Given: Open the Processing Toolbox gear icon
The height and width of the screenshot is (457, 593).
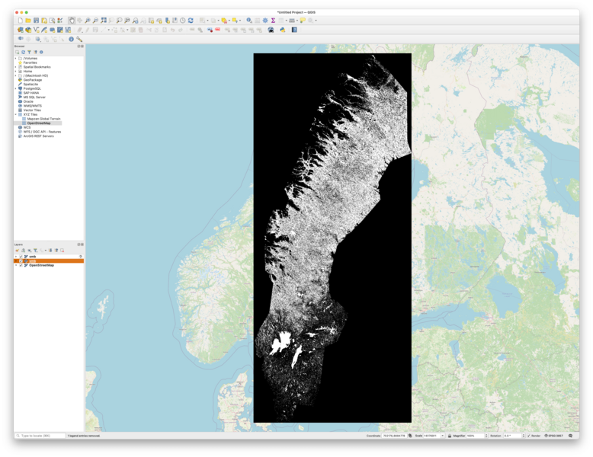Looking at the screenshot, I should click(x=265, y=21).
